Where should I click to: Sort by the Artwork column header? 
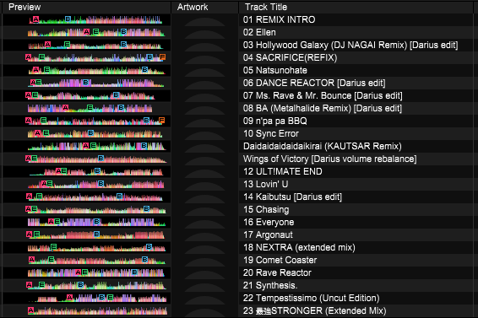tap(193, 7)
